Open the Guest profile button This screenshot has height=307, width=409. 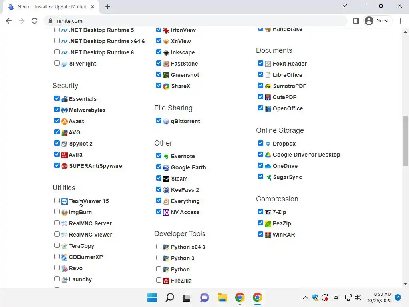[x=377, y=21]
